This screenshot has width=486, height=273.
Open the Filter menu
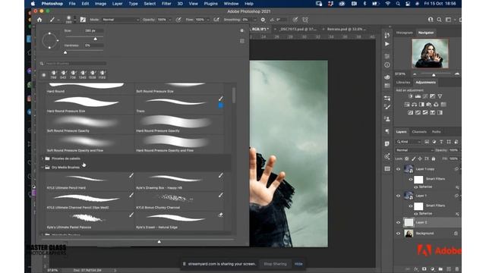pos(166,4)
